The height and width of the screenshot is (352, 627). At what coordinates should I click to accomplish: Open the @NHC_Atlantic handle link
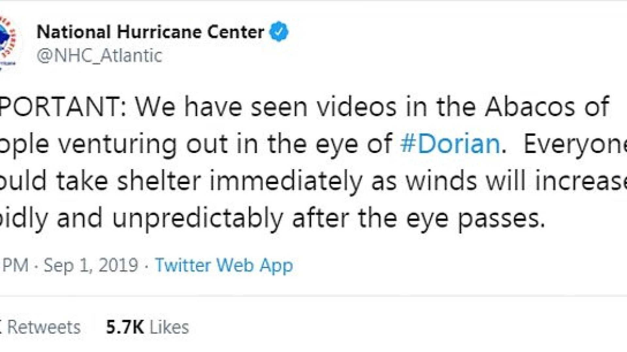click(99, 55)
